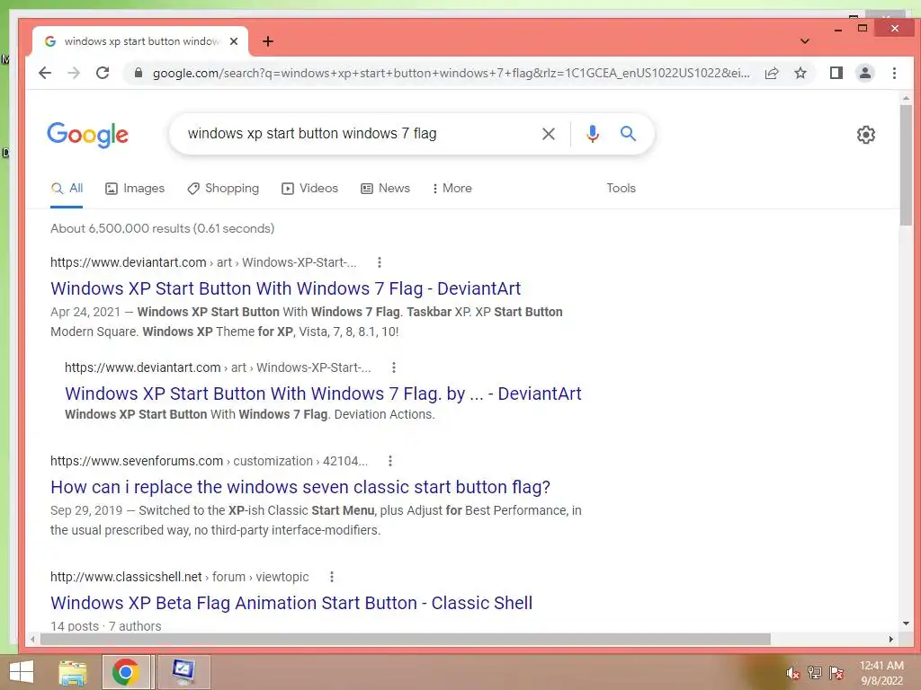Click the vertical scrollbar thumb
Image resolution: width=921 pixels, height=690 pixels.
click(907, 164)
